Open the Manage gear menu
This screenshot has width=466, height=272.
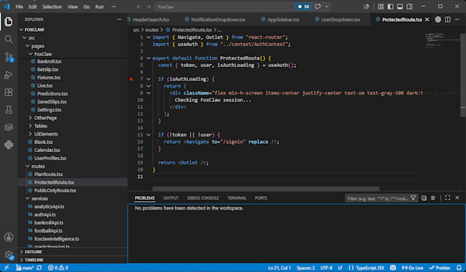click(x=9, y=255)
